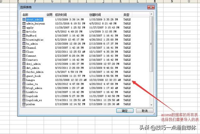200x134 pixels.
Task: Select the about_admin table name
Action: 34,19
